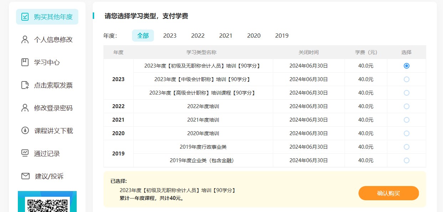Pick the 2019年度企业类 radio button
Image resolution: width=443 pixels, height=212 pixels.
coord(406,160)
